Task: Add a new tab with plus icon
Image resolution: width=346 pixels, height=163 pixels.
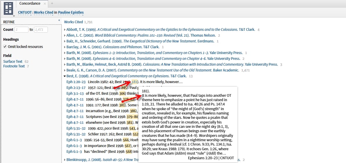Action: 52,3
